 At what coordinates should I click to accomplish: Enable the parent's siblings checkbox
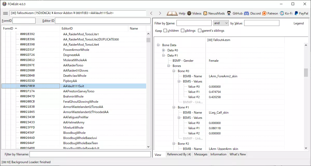(200, 31)
